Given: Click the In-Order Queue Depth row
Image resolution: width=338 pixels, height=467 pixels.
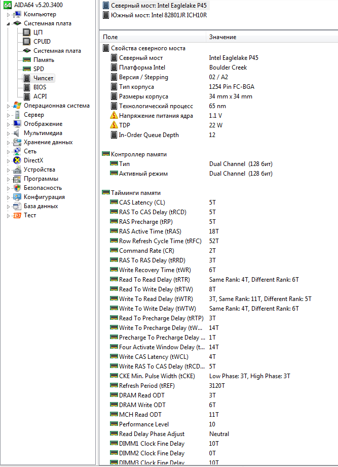Looking at the screenshot, I should coord(219,135).
